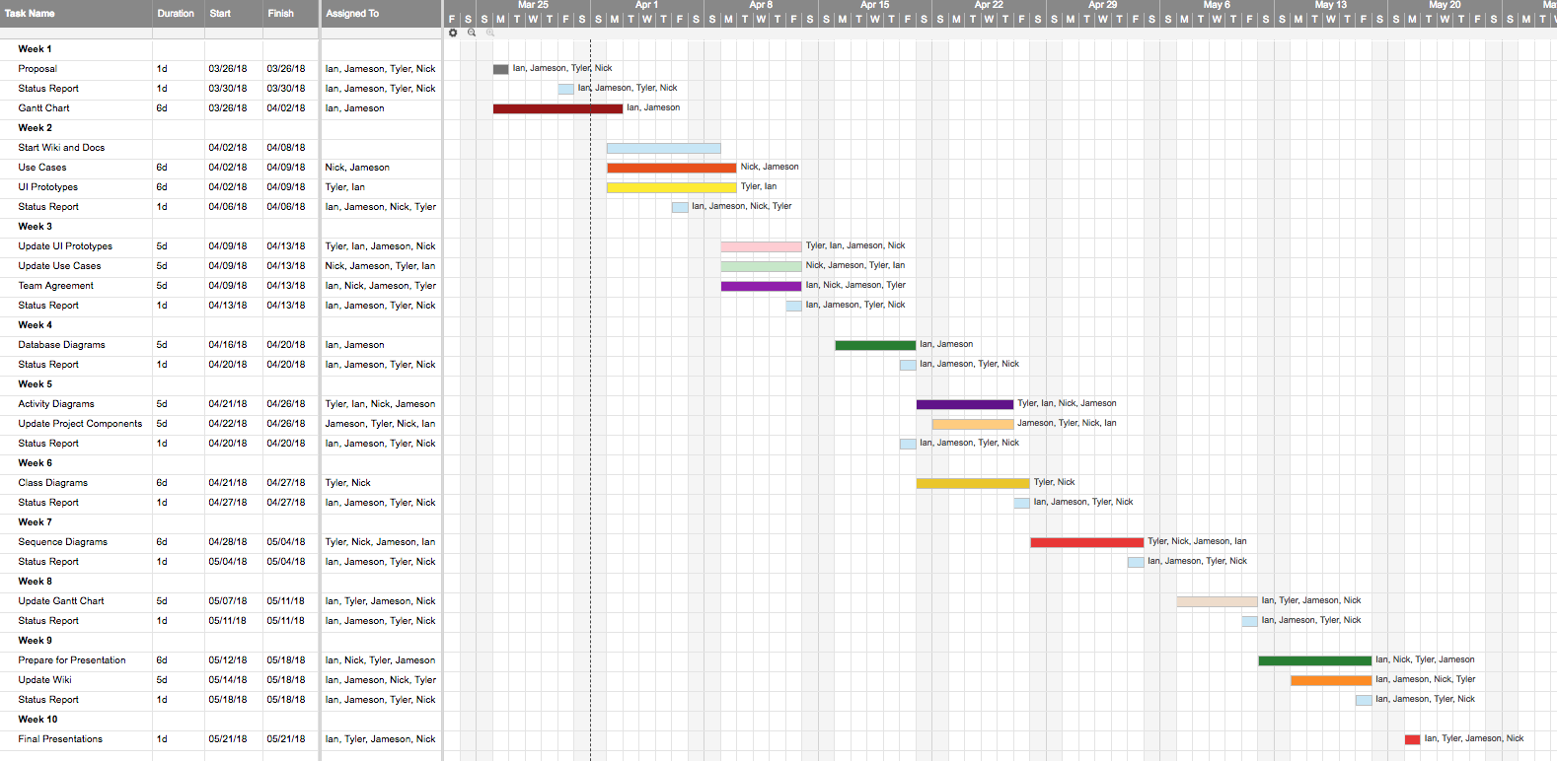Click the May 13 week header
Viewport: 1557px width, 761px height.
pos(1330,5)
